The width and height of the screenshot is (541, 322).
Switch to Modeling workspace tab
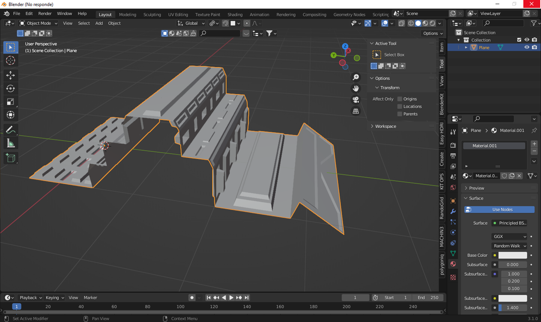pyautogui.click(x=127, y=14)
